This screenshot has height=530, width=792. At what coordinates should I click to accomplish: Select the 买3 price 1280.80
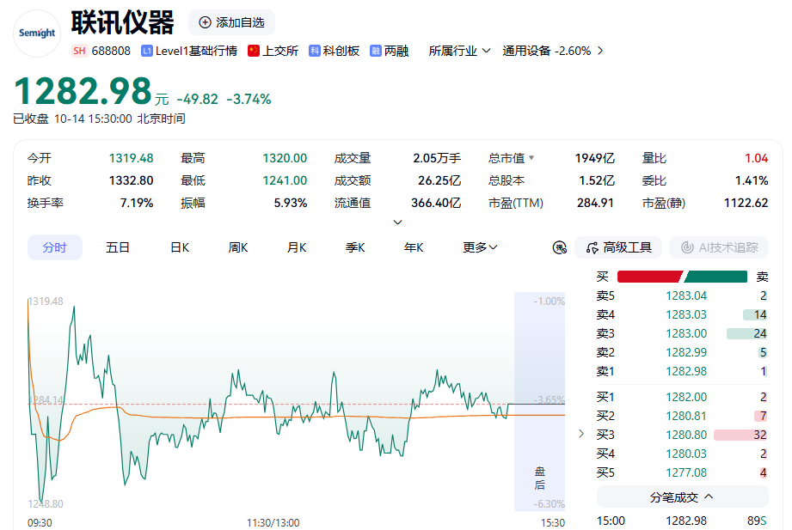coord(686,436)
